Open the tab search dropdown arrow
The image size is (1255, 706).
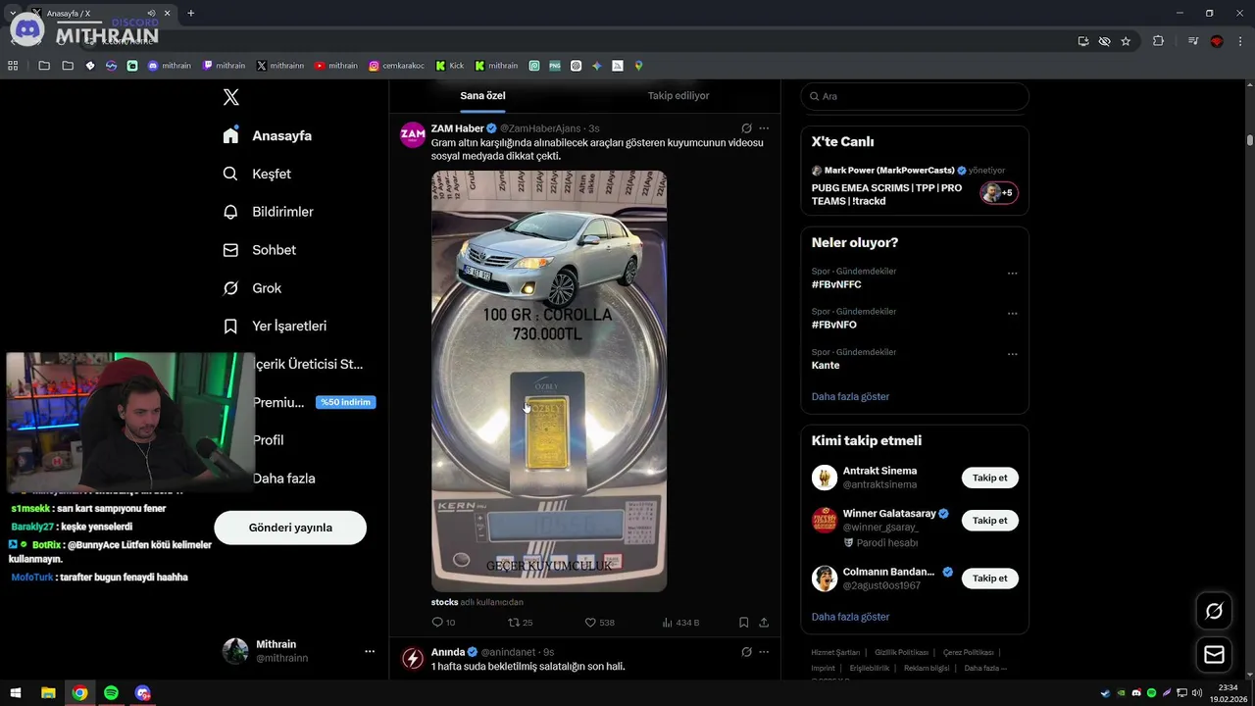point(12,14)
